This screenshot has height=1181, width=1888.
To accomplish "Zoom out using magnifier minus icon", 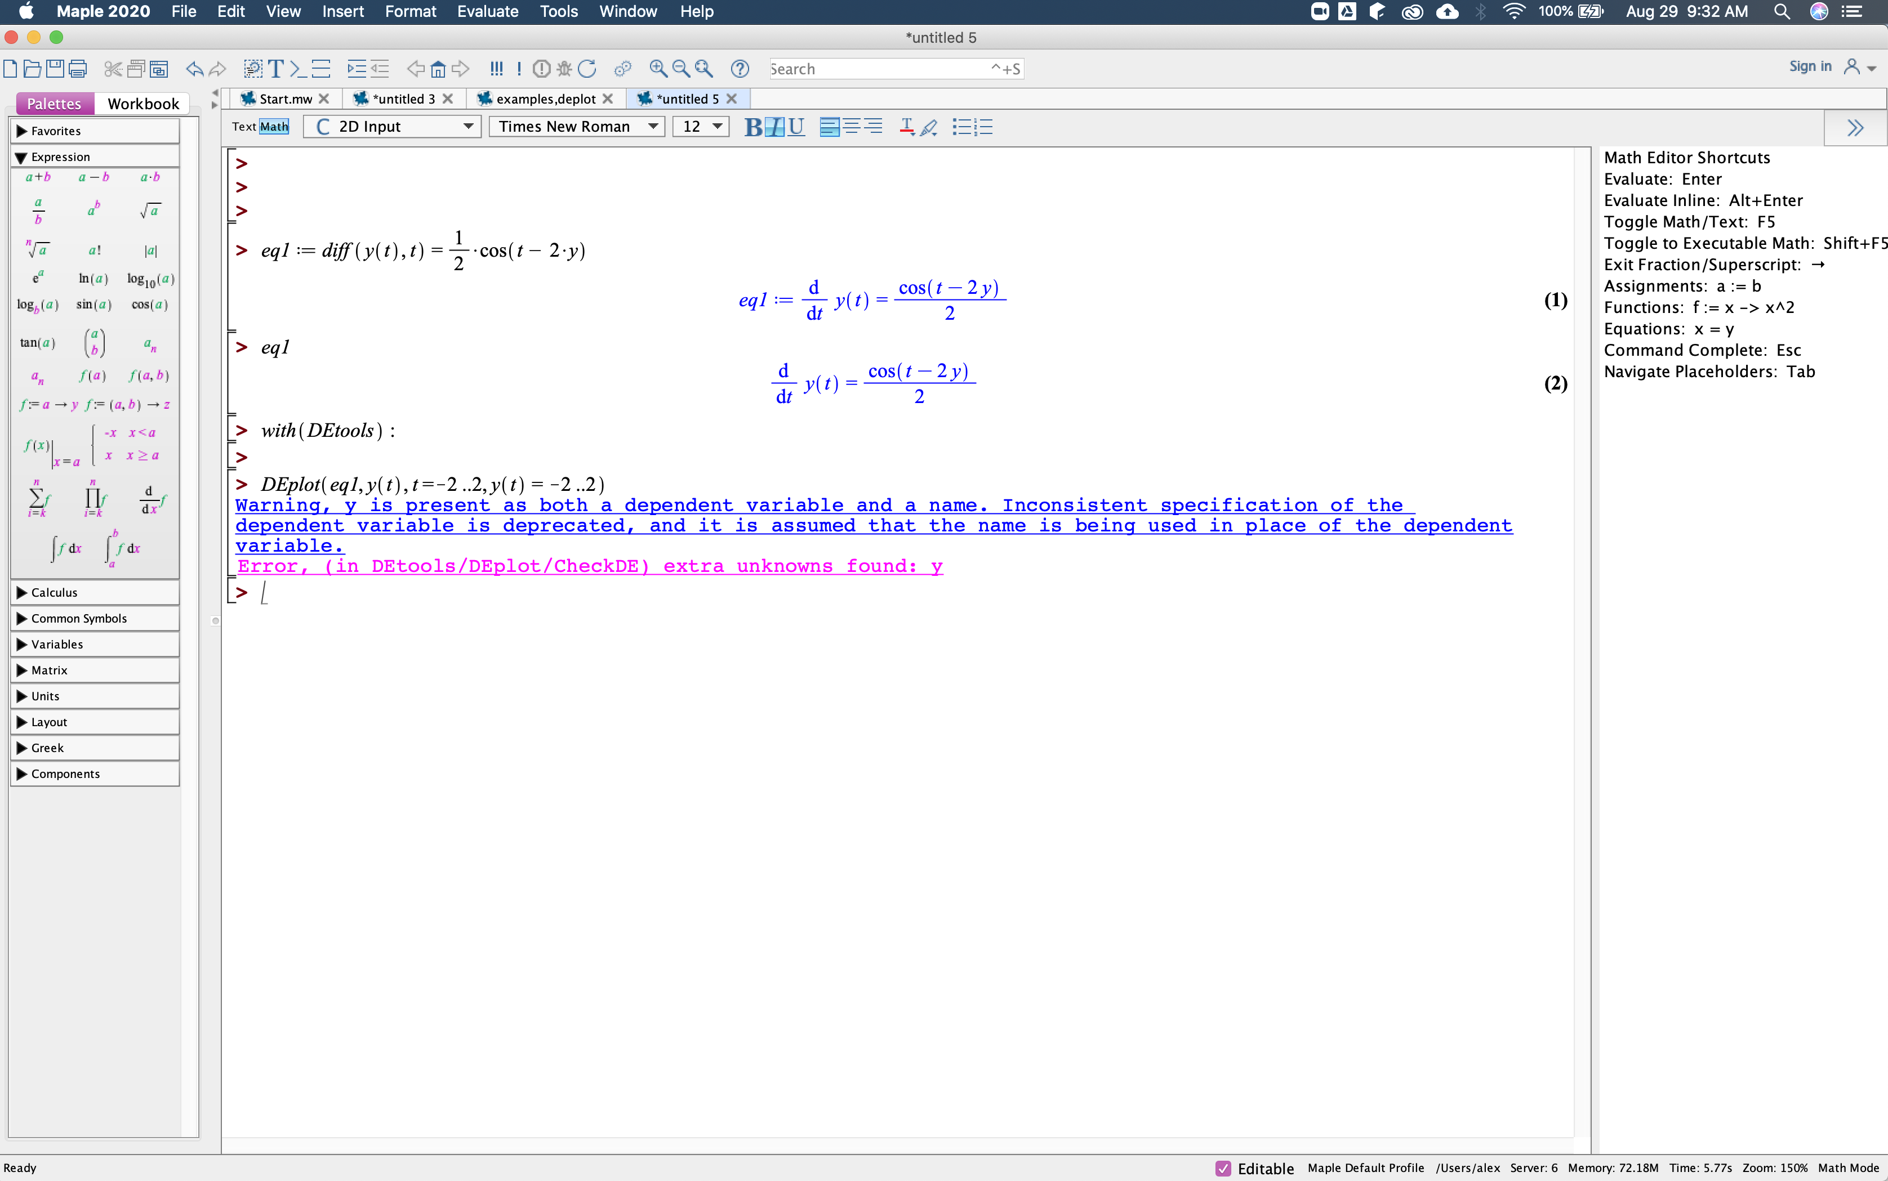I will click(680, 69).
